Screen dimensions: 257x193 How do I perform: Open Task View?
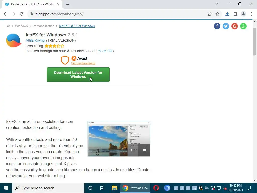click(102, 188)
